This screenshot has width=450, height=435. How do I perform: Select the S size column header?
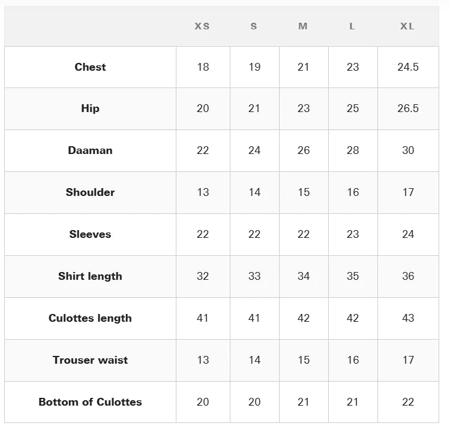254,26
